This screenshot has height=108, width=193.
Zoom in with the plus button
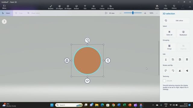(145, 13)
